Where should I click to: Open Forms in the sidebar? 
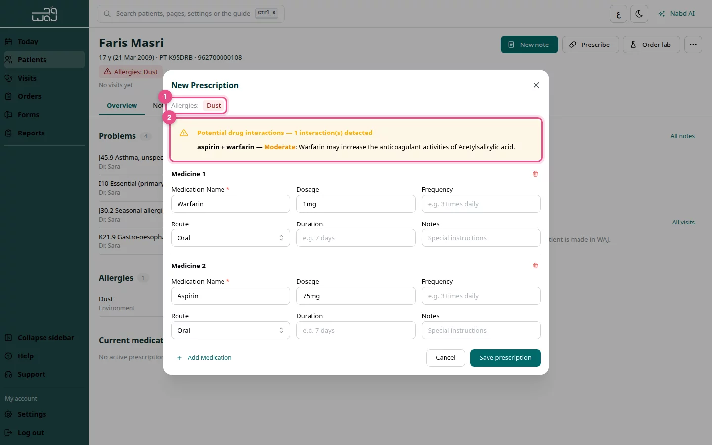click(44, 115)
